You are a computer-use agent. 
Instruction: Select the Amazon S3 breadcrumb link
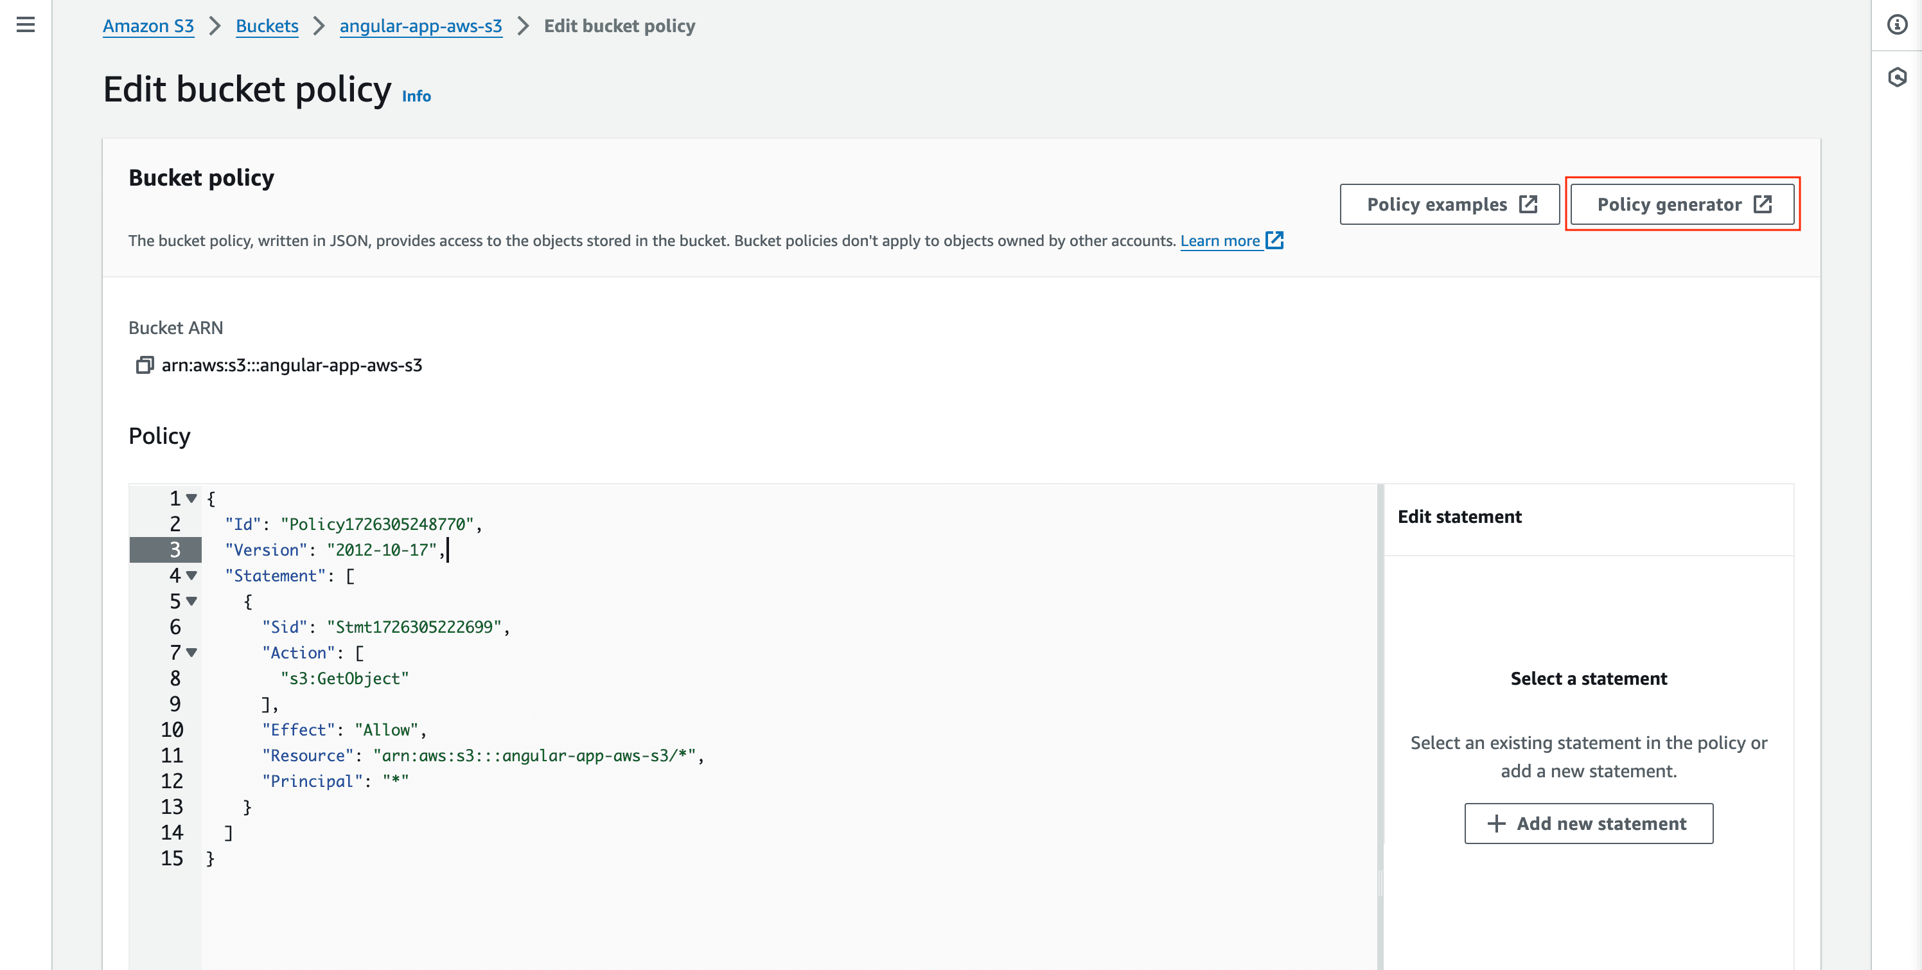pyautogui.click(x=148, y=25)
